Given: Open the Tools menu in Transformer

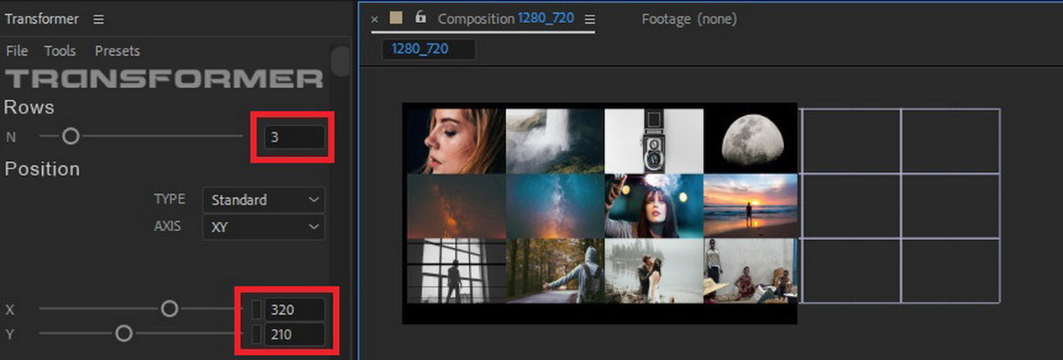Looking at the screenshot, I should tap(60, 51).
